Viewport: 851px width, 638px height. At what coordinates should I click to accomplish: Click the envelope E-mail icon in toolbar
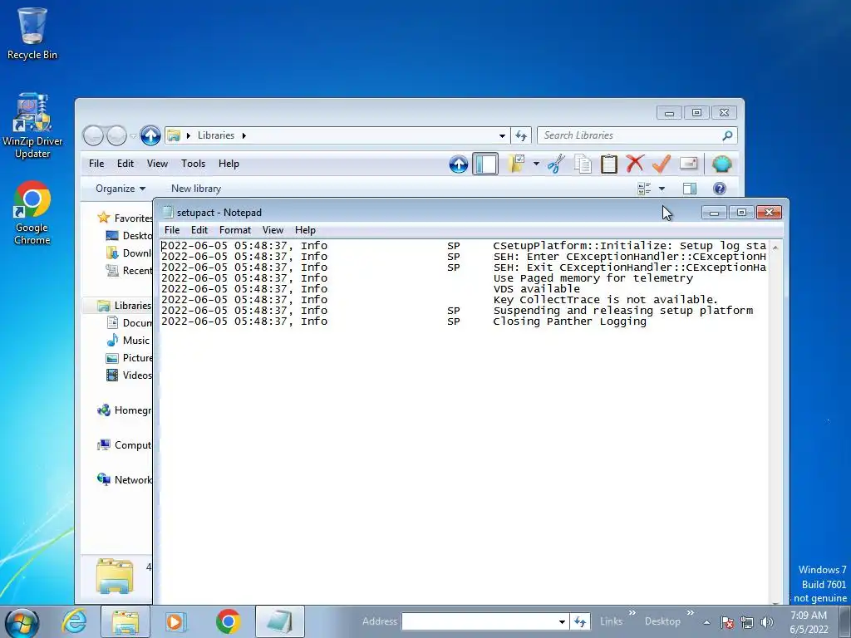coord(688,164)
